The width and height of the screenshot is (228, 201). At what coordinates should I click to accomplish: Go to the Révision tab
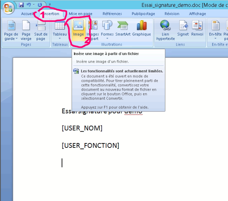(x=172, y=14)
